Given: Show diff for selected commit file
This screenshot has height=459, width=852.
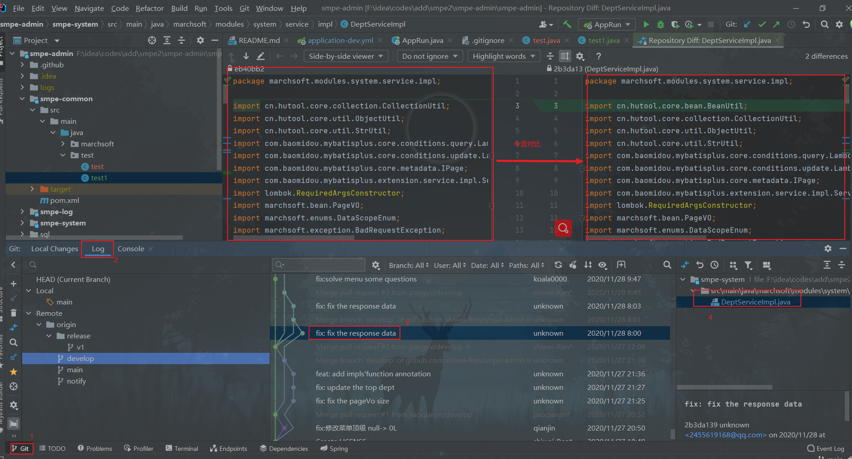Looking at the screenshot, I should 685,265.
